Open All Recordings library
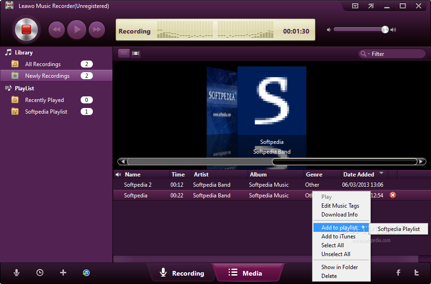 pyautogui.click(x=56, y=64)
